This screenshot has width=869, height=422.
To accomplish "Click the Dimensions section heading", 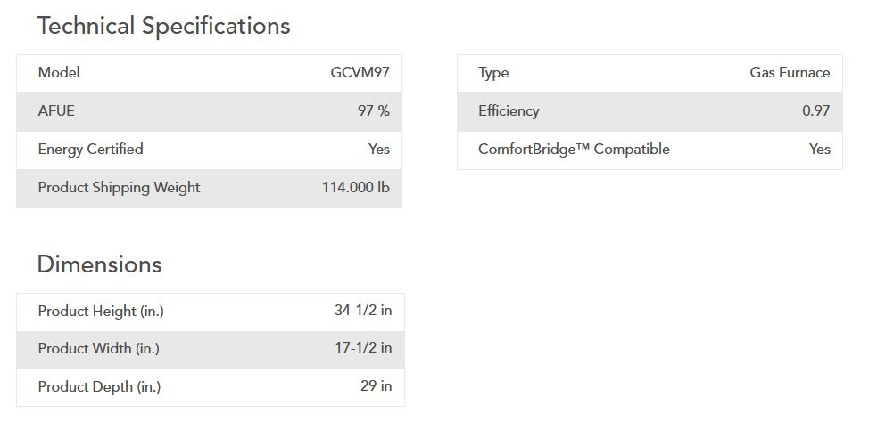I will click(x=99, y=264).
